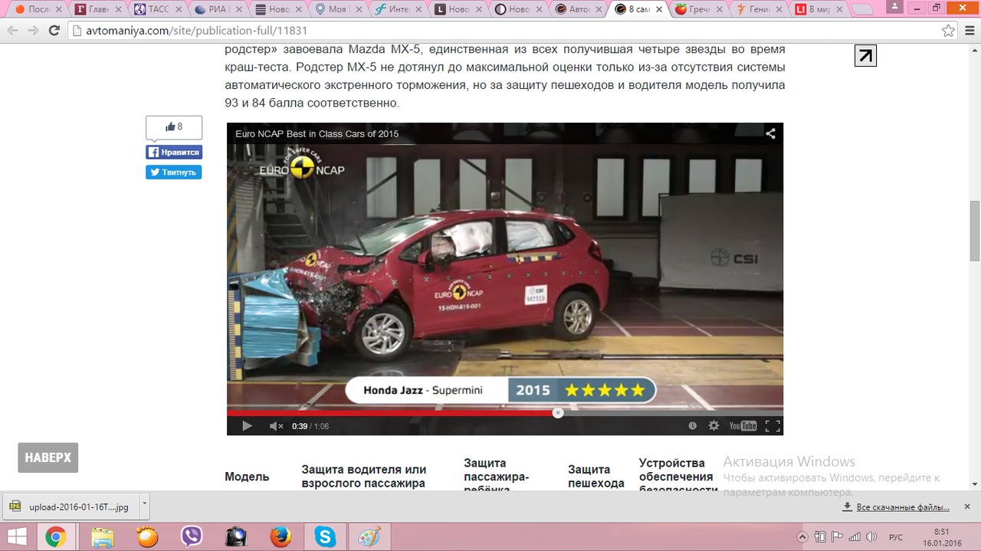
Task: Show hidden system tray icons
Action: click(x=802, y=537)
